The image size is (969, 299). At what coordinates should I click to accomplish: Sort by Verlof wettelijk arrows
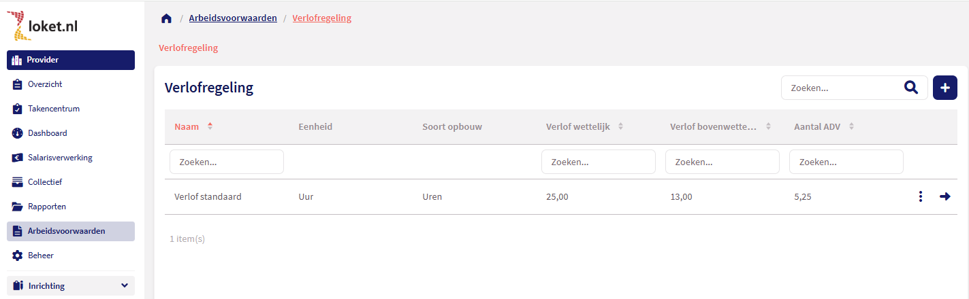pos(620,126)
